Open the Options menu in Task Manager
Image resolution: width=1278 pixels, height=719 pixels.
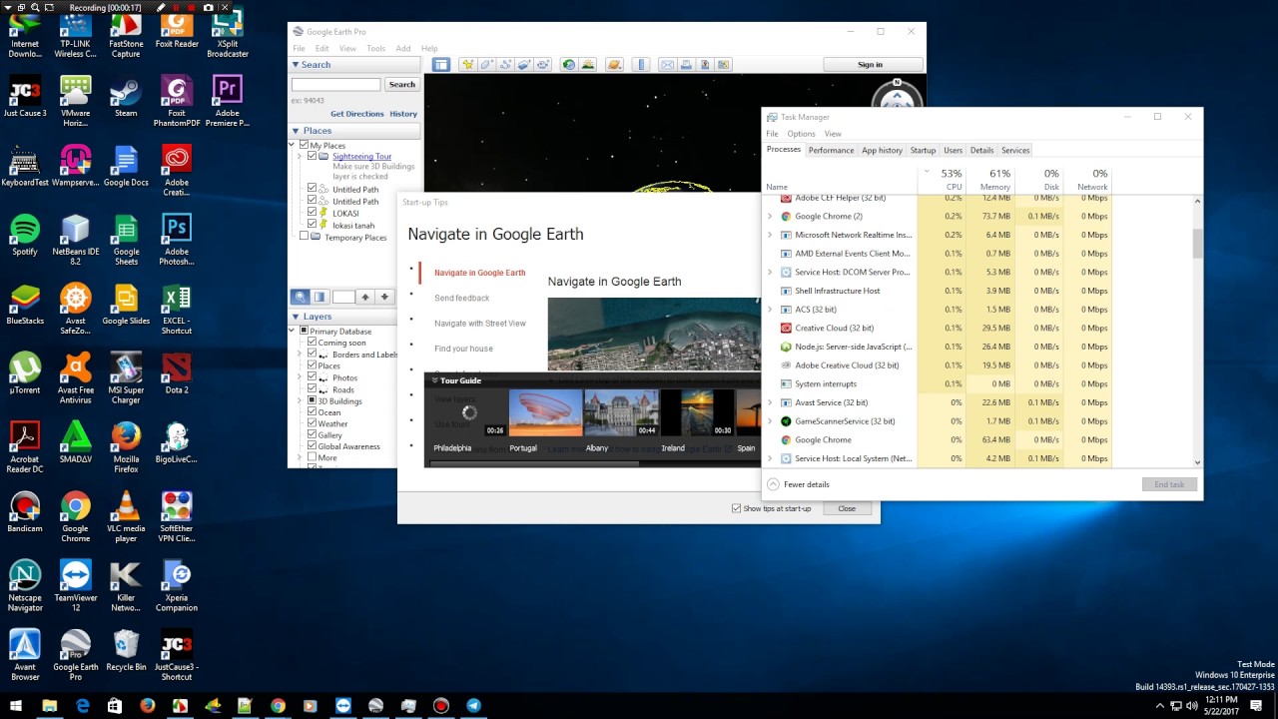801,134
